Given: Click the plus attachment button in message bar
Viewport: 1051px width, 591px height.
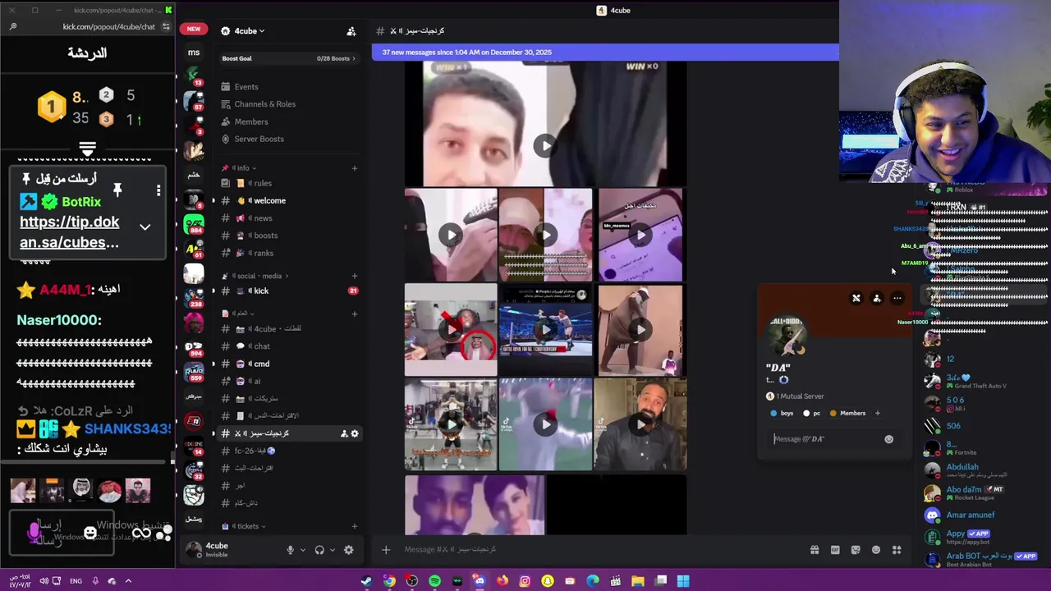Looking at the screenshot, I should (x=386, y=550).
